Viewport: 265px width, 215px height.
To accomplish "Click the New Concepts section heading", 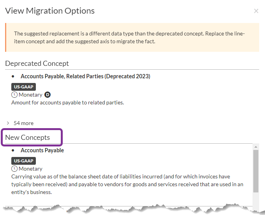I will 28,137.
